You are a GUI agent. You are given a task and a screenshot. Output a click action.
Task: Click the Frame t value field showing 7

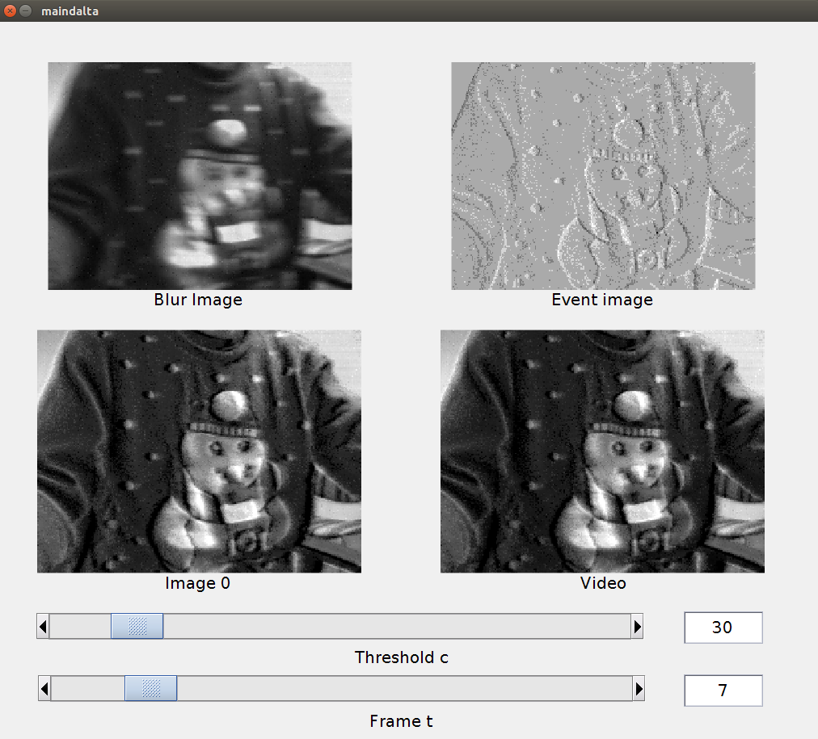[x=723, y=691]
